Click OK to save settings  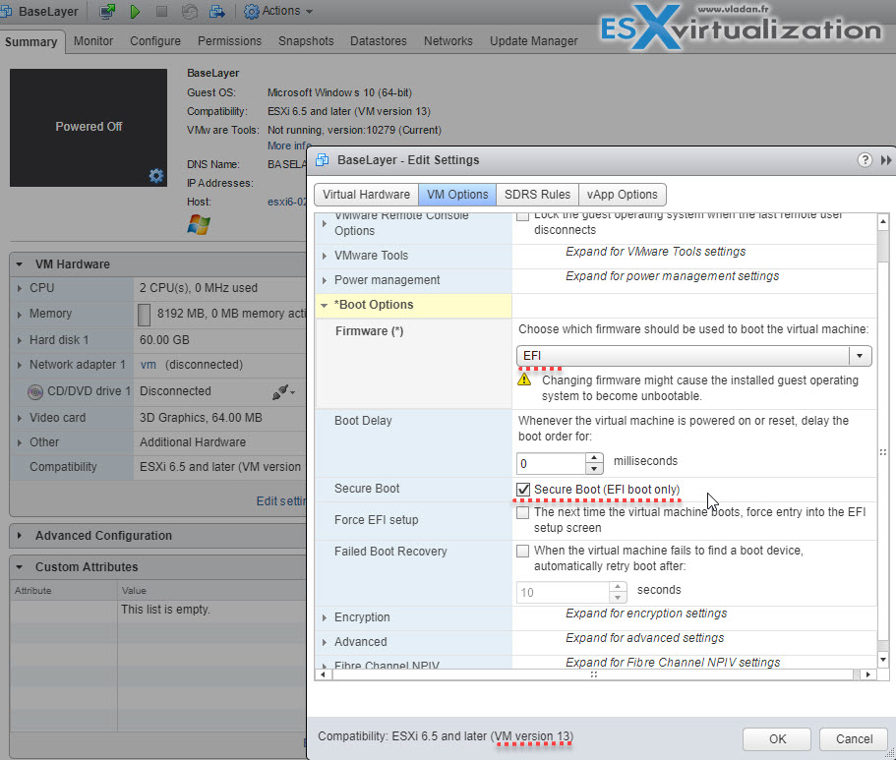click(777, 738)
